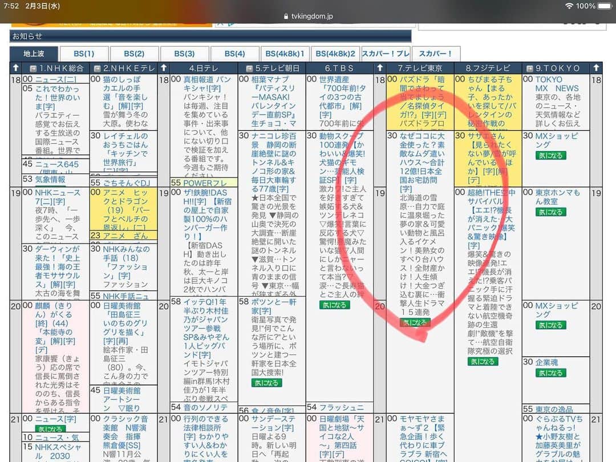Click 気になる under 18:30 MXショッピング

click(x=551, y=156)
